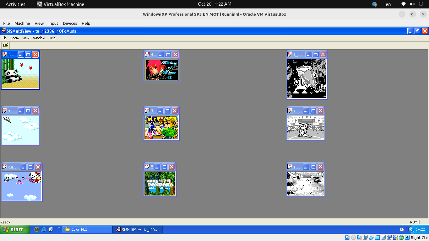Screen dimensions: 429x241
Task: Click the document icon of the panda image window
Action: tap(5, 54)
